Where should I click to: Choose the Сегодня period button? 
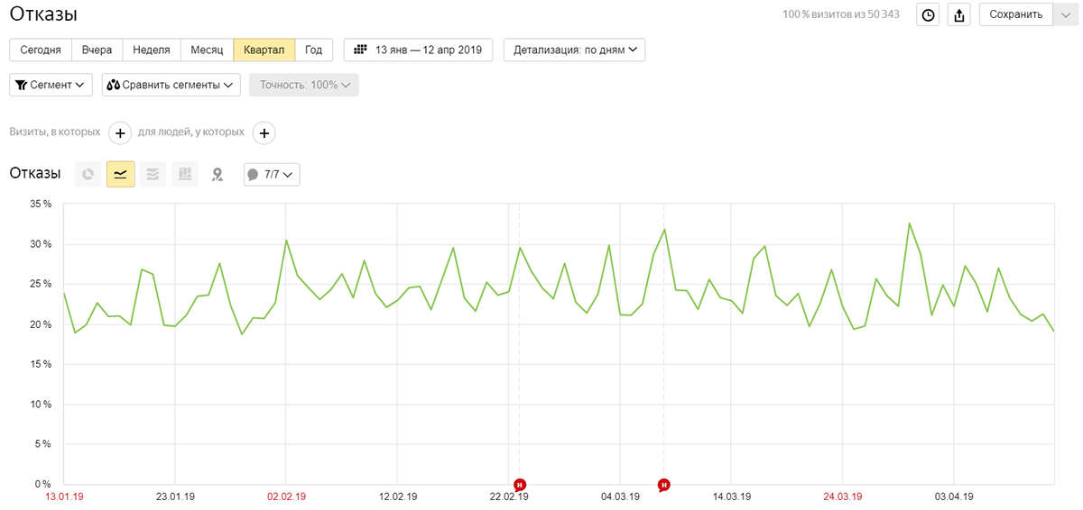(x=41, y=50)
